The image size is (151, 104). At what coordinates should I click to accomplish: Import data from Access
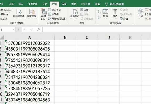pos(6,10)
